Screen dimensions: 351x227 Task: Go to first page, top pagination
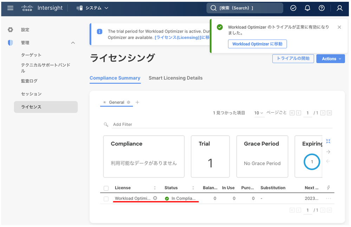coord(292,113)
